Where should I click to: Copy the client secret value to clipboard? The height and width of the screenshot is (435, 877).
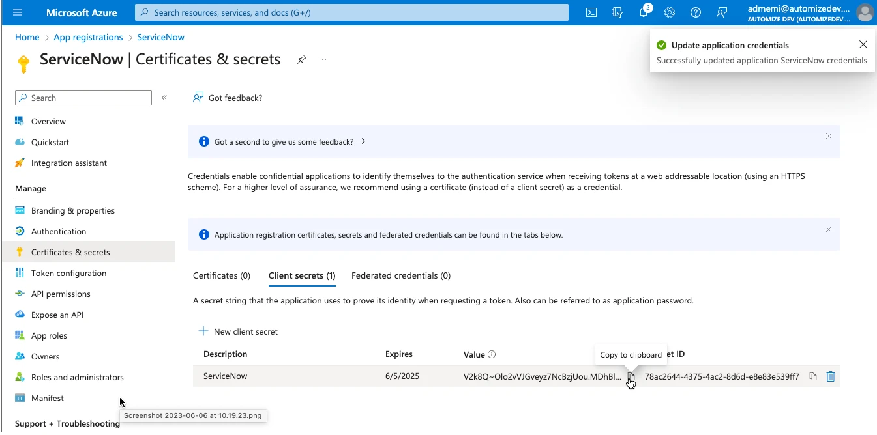[631, 376]
